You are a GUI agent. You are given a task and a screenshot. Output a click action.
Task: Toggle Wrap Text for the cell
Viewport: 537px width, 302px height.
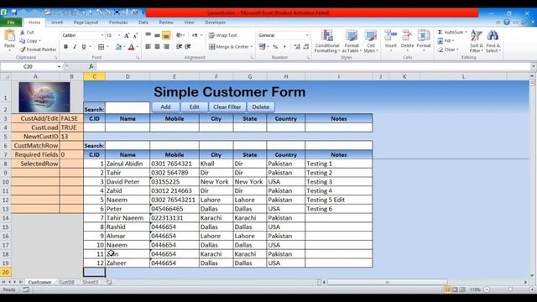pyautogui.click(x=222, y=35)
